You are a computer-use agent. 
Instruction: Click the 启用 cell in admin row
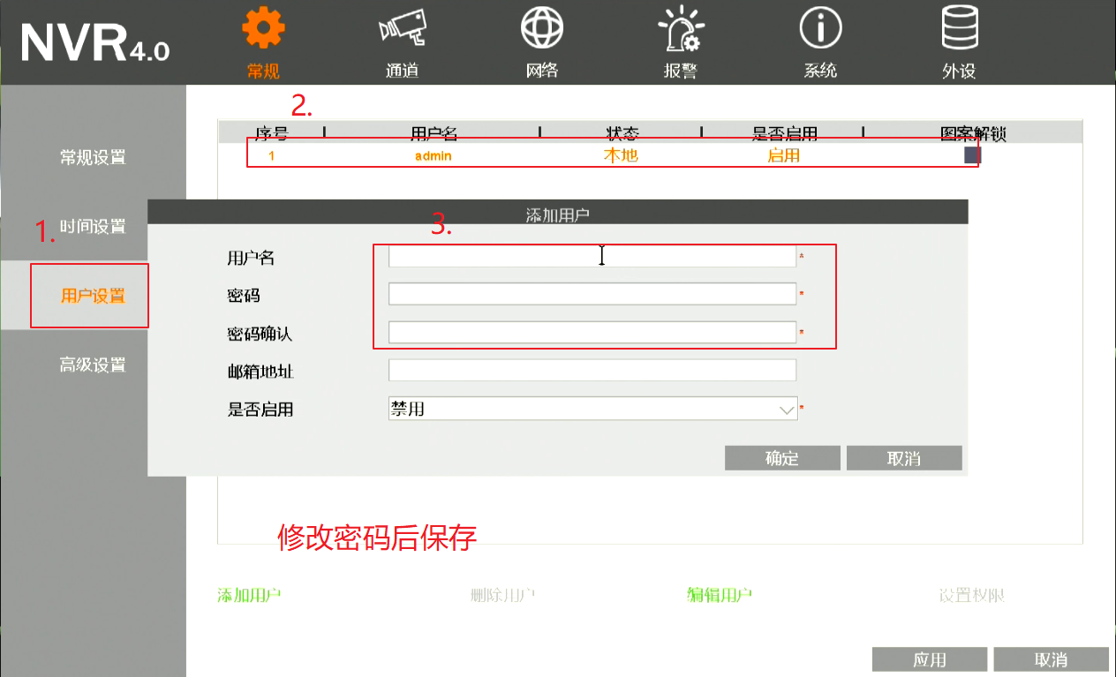784,155
